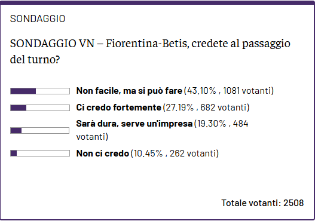Click the 27.19% result figure

coord(179,108)
